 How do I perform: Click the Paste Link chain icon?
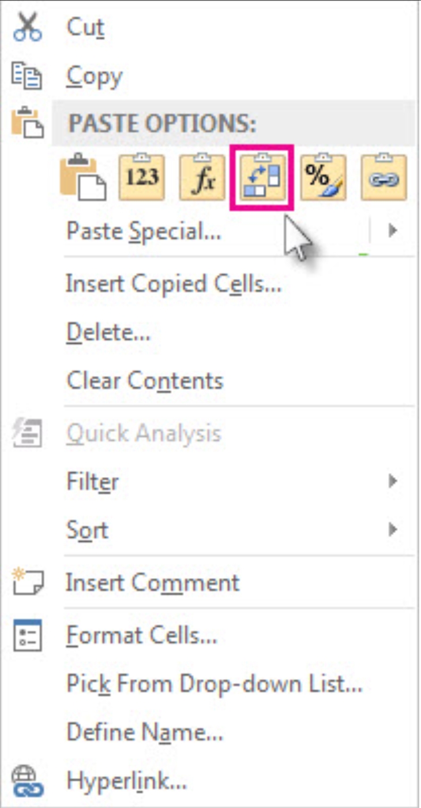point(384,177)
